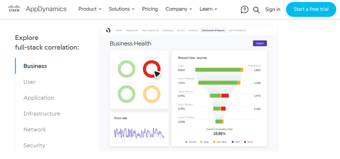Click the 3,338 Confirm Reward count
This screenshot has height=159, width=340.
point(181,122)
